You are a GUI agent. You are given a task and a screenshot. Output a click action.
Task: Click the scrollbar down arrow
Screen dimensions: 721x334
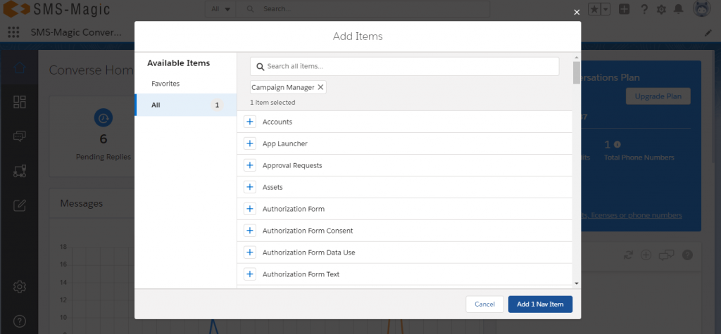click(x=577, y=283)
